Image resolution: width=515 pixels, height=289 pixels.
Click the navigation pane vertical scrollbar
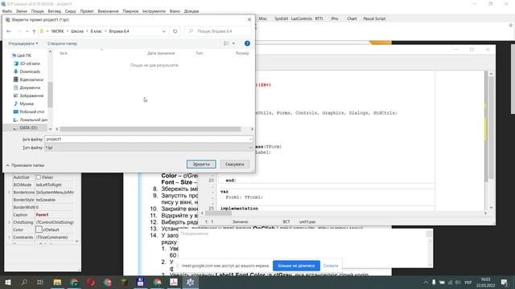(x=50, y=95)
